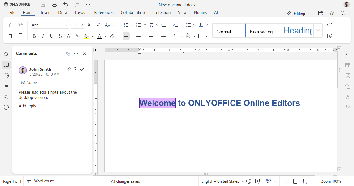Expand the line spacing dropdown arrow
354x186 pixels.
point(194,25)
